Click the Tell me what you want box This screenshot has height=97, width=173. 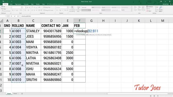[56, 4]
